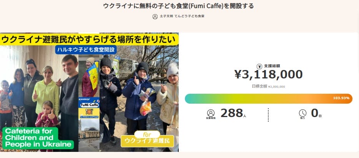Click the yellow headline banner on the image

(x=89, y=39)
